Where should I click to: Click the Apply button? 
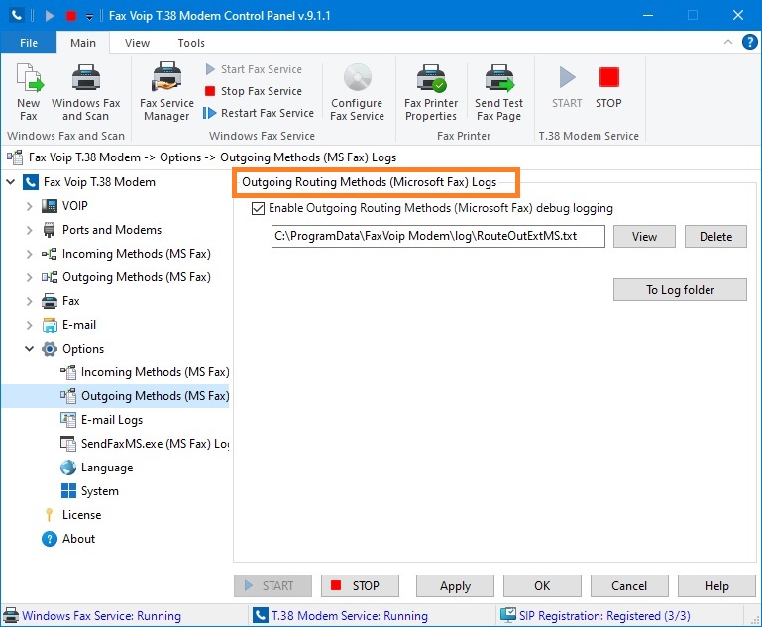[455, 586]
